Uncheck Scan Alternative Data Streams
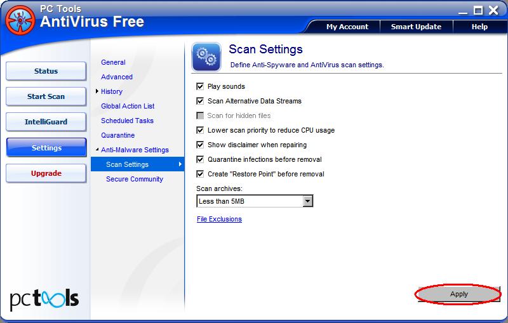The width and height of the screenshot is (508, 323). (201, 101)
